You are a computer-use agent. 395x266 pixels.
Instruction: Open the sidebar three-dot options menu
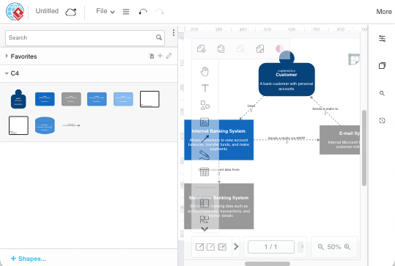tap(174, 32)
